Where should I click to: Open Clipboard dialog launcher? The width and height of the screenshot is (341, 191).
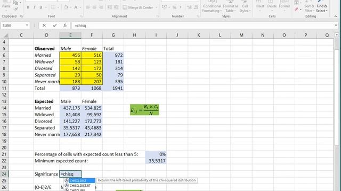pyautogui.click(x=21, y=16)
